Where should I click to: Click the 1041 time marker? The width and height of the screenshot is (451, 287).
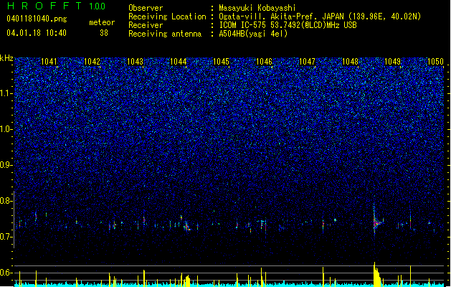[49, 62]
